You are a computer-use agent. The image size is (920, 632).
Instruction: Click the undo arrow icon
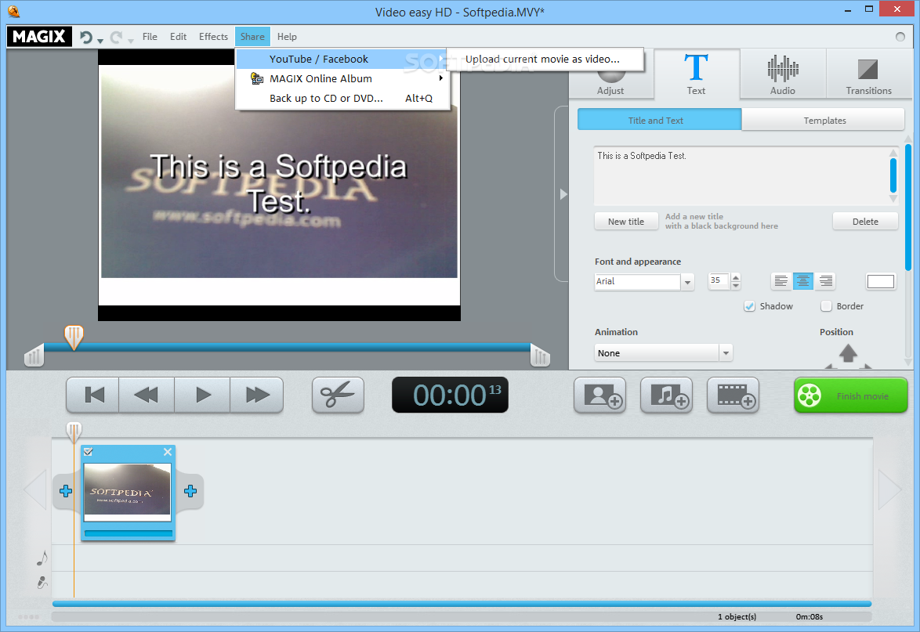point(86,37)
